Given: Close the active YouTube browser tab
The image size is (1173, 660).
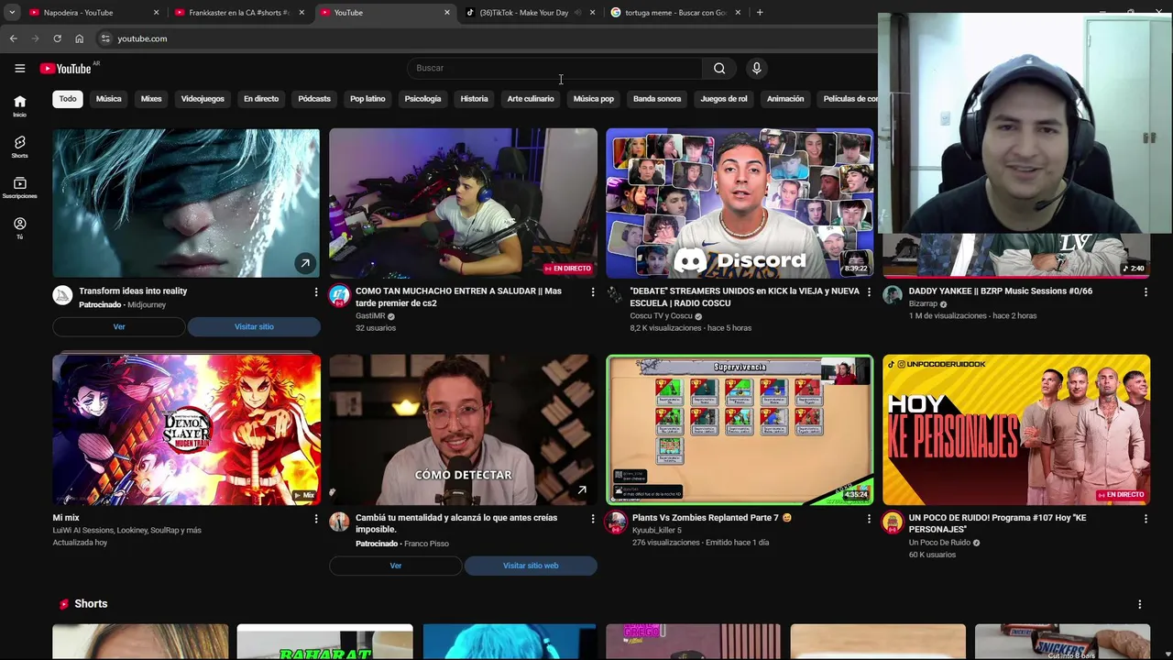Looking at the screenshot, I should coord(447,13).
